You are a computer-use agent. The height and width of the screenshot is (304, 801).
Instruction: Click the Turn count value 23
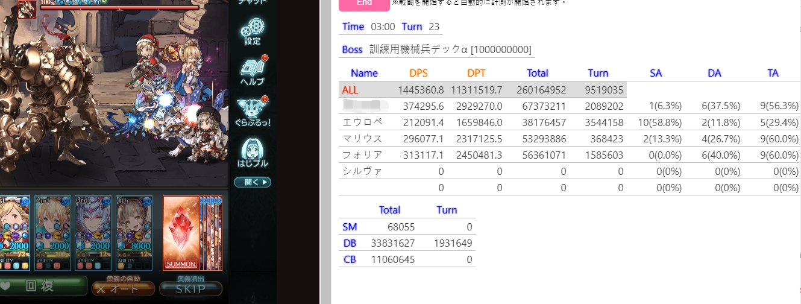pyautogui.click(x=434, y=27)
